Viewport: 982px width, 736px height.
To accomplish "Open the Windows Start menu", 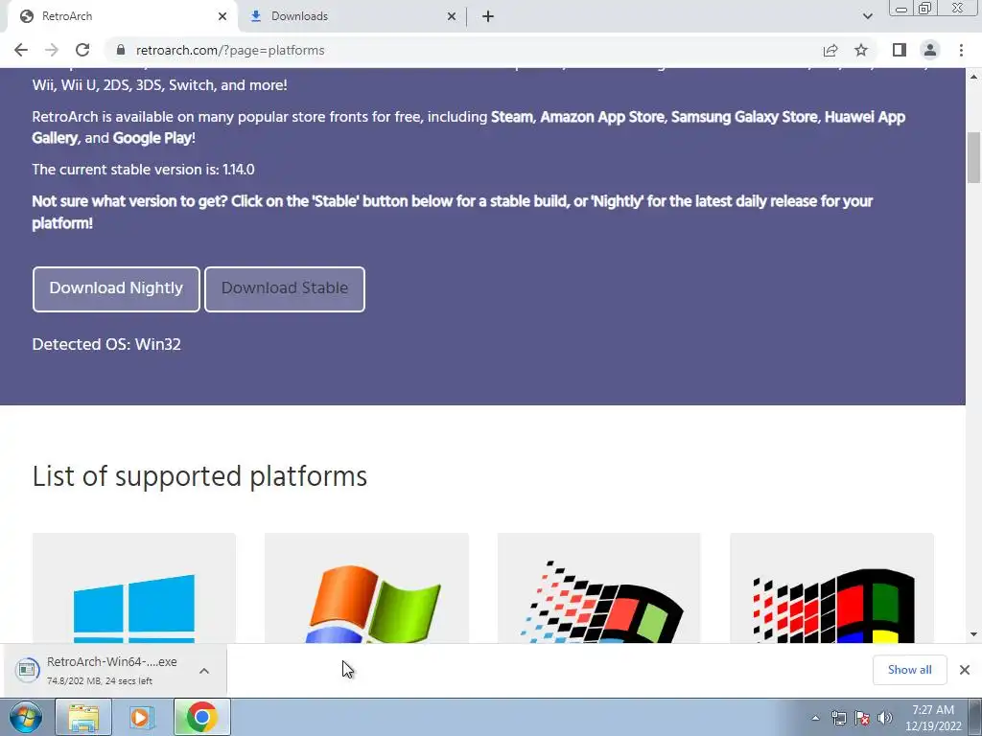I will tap(26, 717).
